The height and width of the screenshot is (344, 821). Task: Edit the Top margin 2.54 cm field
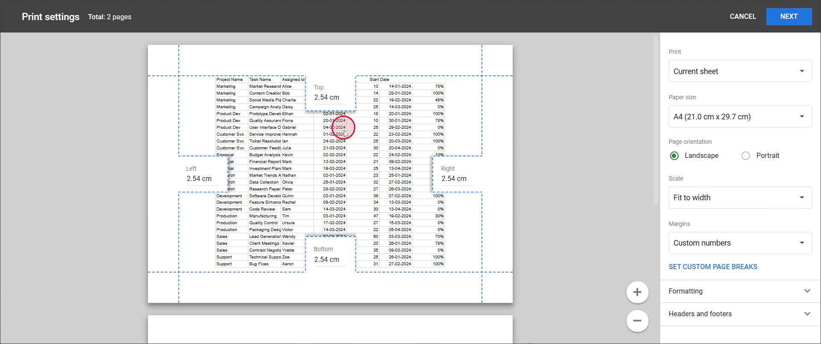coord(330,98)
